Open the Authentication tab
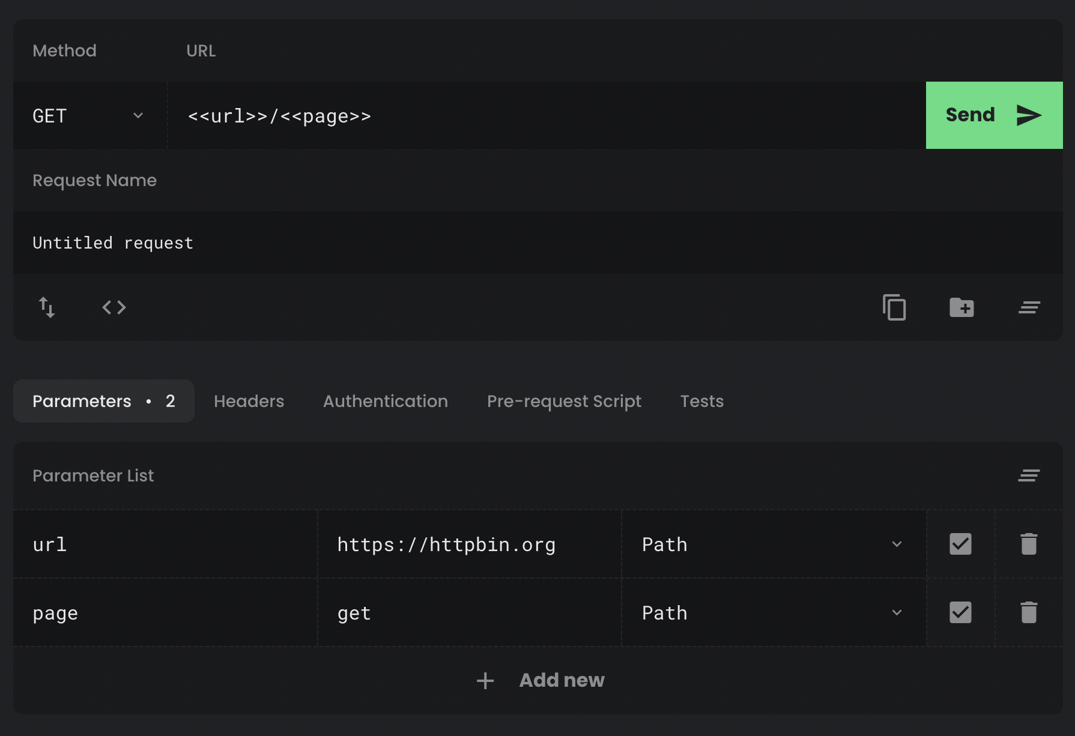This screenshot has height=736, width=1075. [x=385, y=401]
